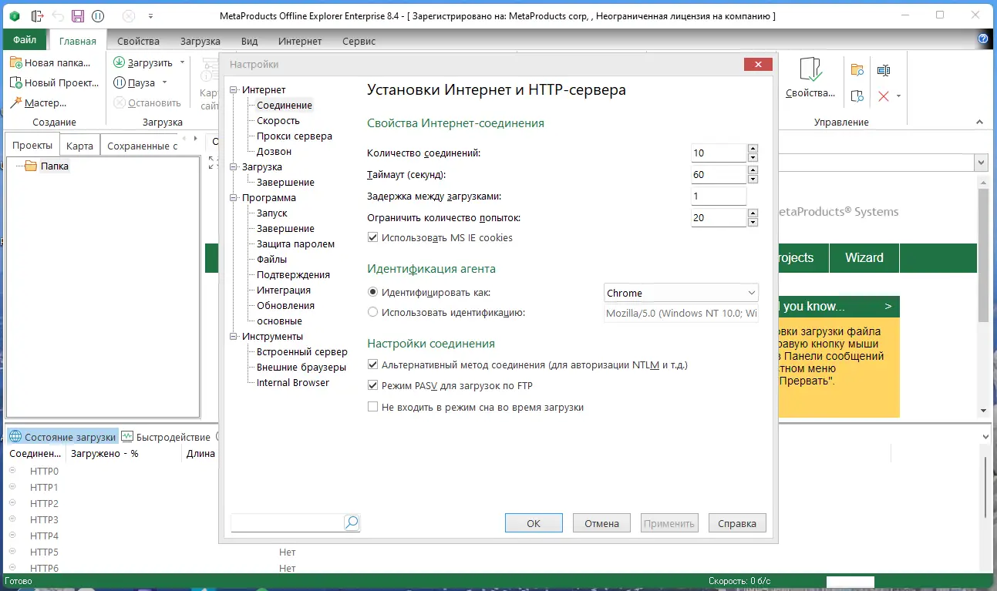Click the folder search icon in Управление
This screenshot has width=997, height=591.
click(857, 70)
